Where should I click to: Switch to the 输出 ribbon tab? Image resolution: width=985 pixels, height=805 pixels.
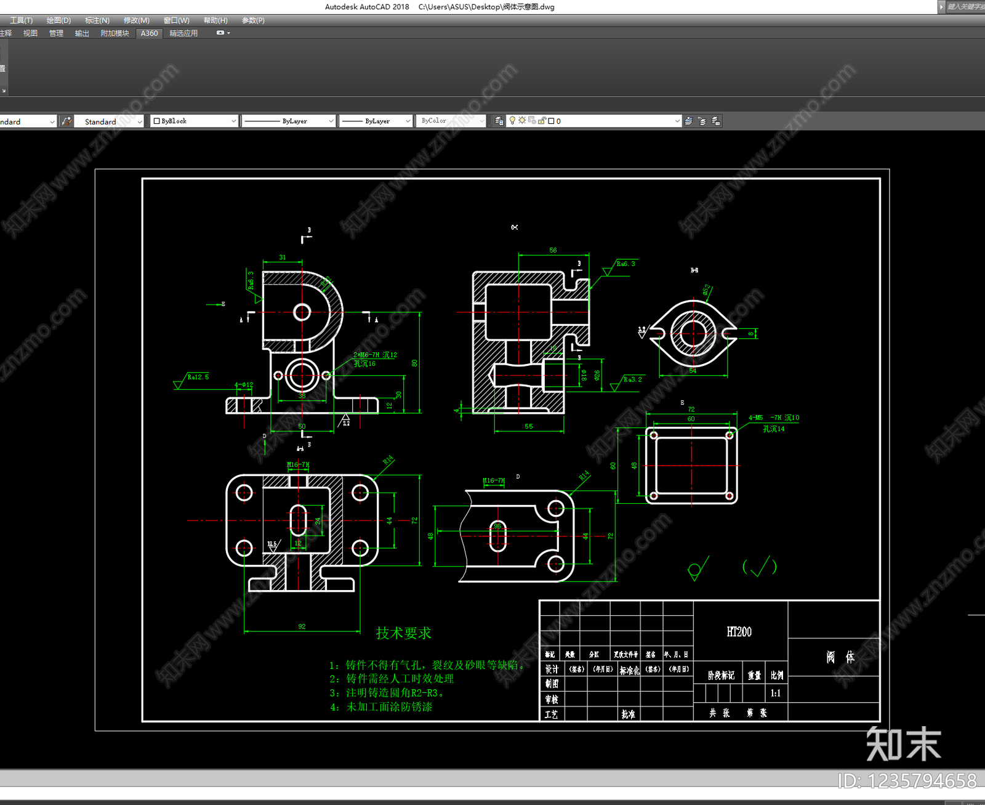(x=82, y=33)
